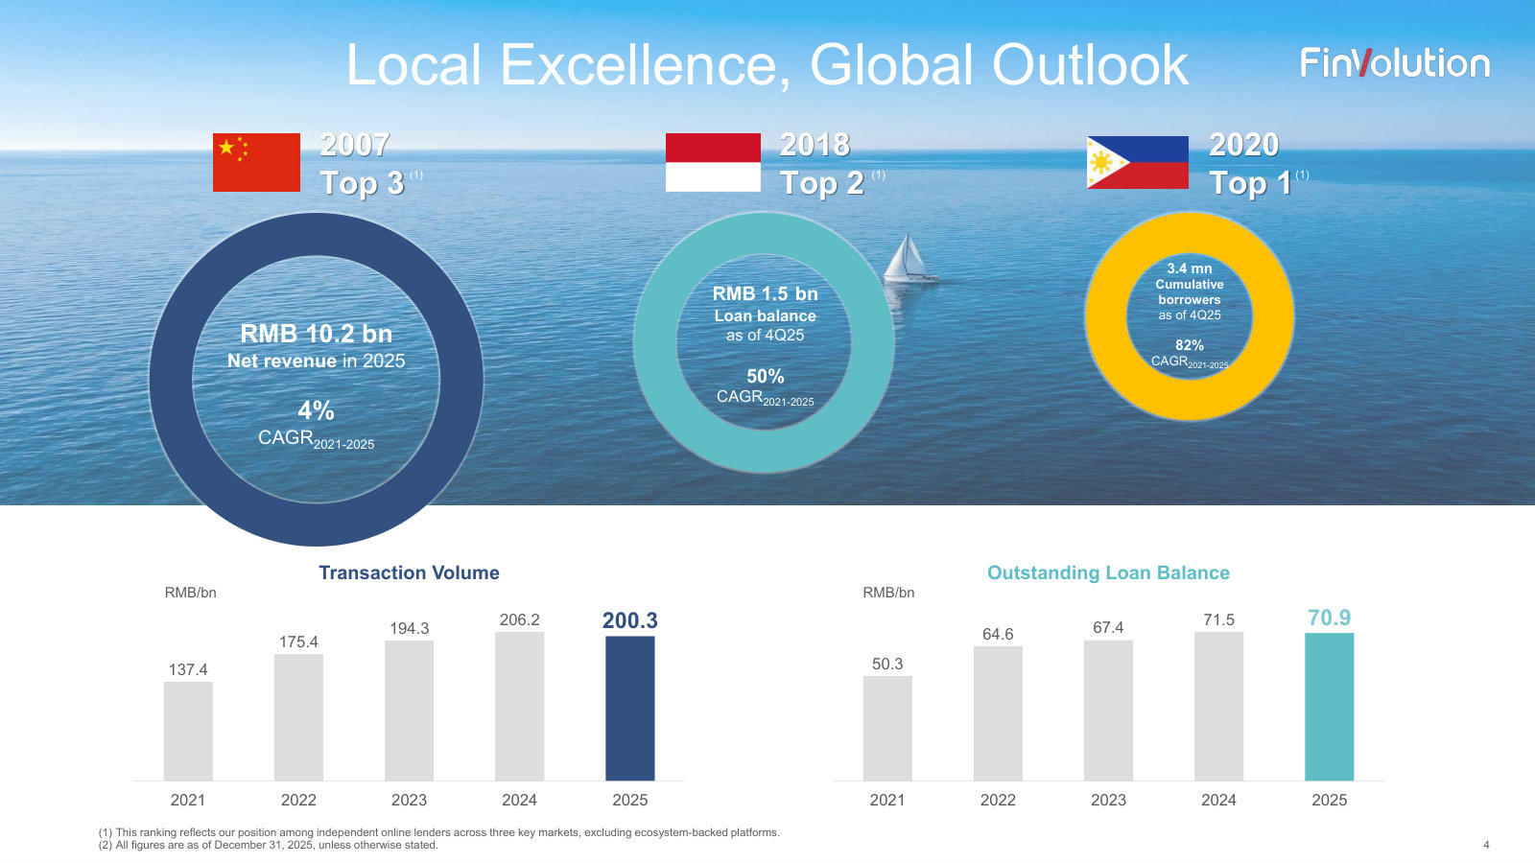The width and height of the screenshot is (1535, 863).
Task: Click the '194.3' data label
Action: [409, 628]
